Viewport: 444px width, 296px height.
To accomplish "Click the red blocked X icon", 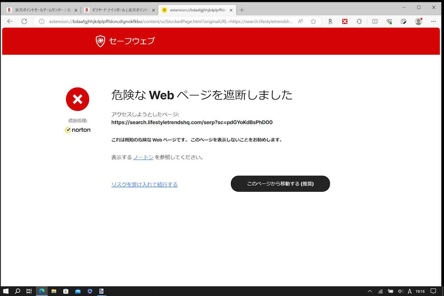I will tap(78, 99).
